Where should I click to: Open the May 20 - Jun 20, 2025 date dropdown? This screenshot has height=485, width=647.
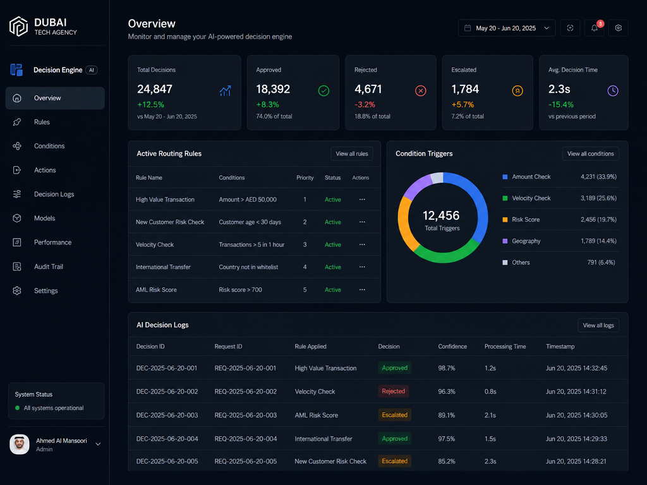coord(507,28)
